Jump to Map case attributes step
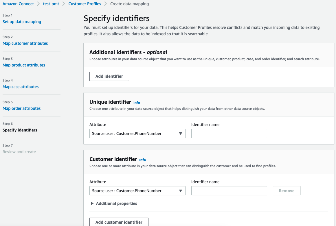This screenshot has height=226, width=336. click(x=21, y=87)
